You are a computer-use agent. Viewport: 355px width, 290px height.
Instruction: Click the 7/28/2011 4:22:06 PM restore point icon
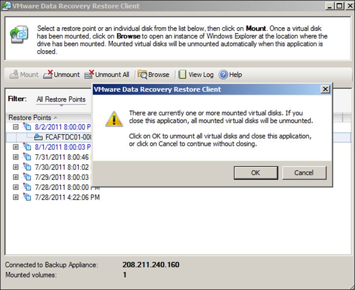click(x=27, y=197)
